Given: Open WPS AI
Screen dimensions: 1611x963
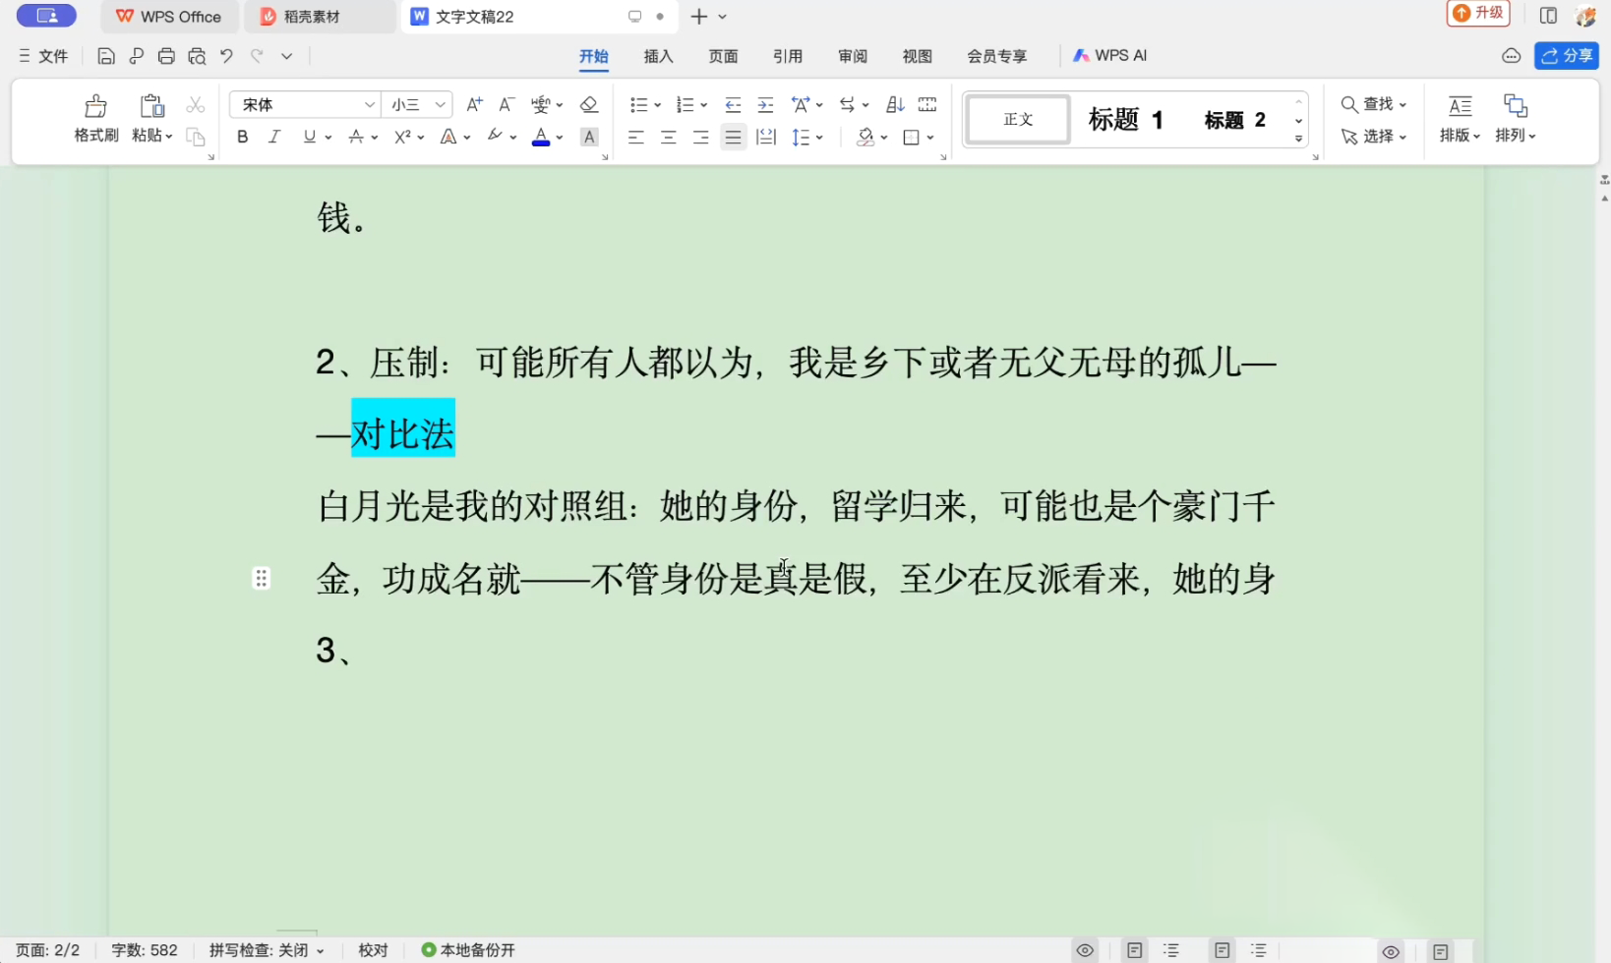Looking at the screenshot, I should pyautogui.click(x=1109, y=56).
